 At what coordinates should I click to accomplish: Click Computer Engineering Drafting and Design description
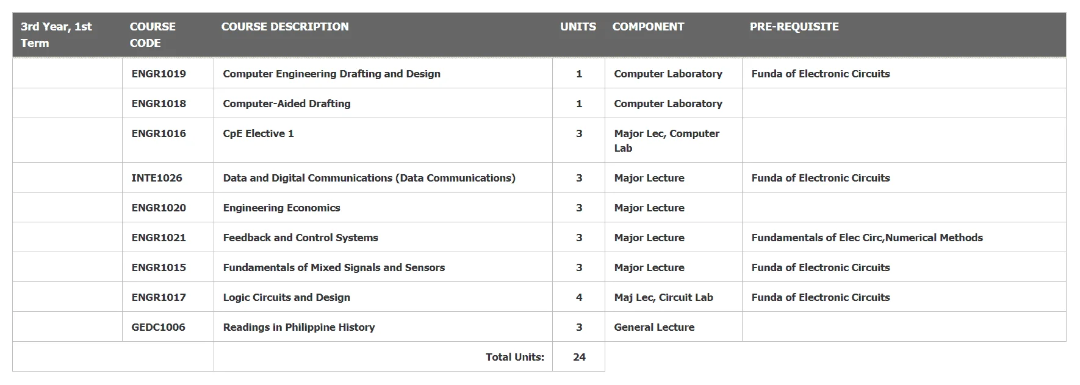pos(331,74)
